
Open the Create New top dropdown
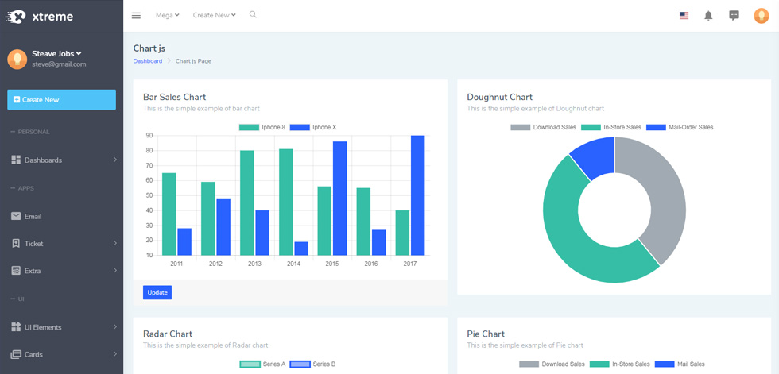[214, 15]
